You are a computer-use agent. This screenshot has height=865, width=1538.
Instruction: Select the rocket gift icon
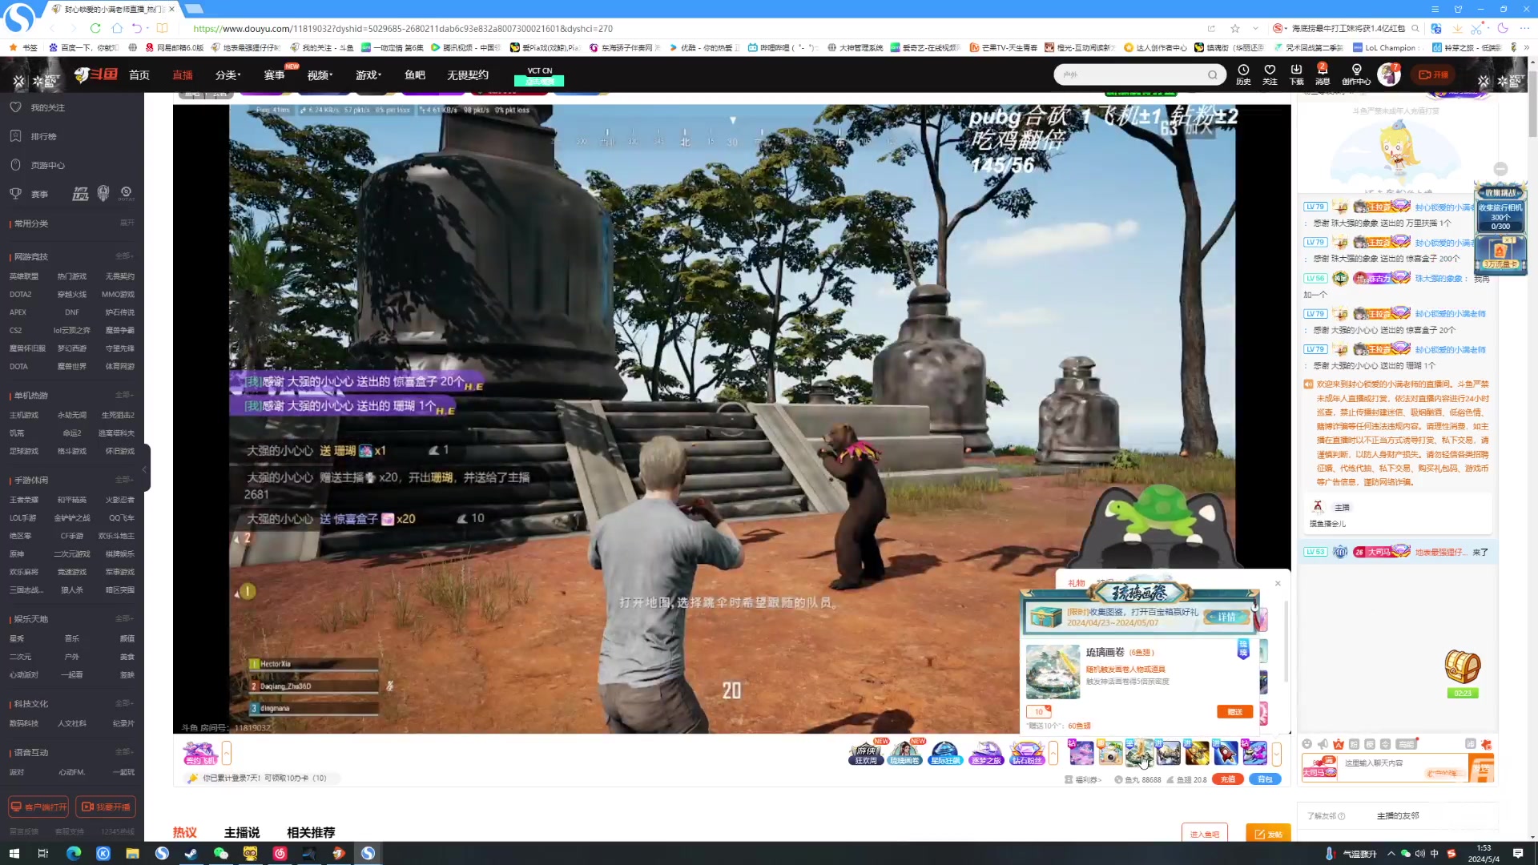1226,753
